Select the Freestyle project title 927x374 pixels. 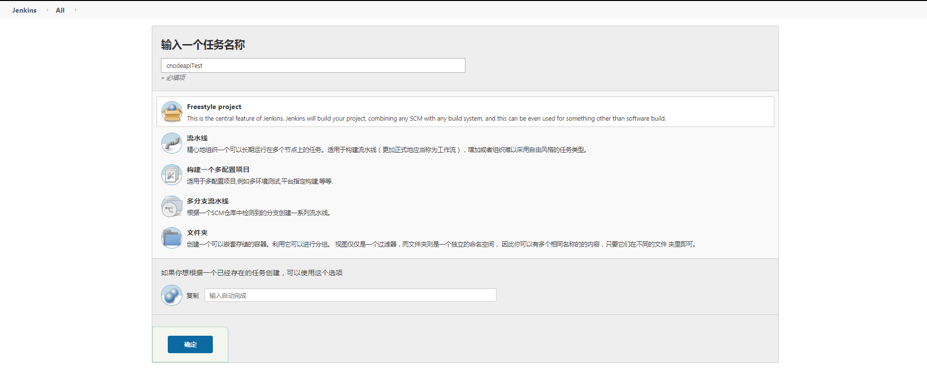pos(214,107)
